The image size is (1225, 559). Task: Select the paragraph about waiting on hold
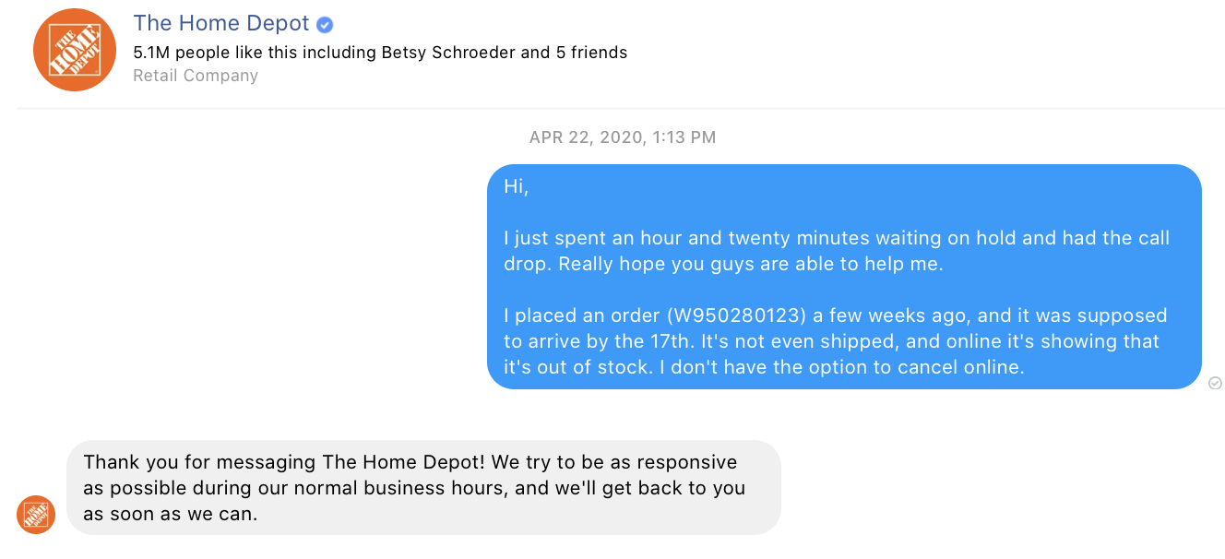click(837, 251)
